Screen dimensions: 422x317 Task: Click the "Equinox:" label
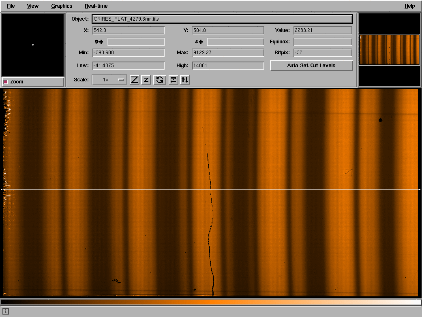pyautogui.click(x=280, y=42)
